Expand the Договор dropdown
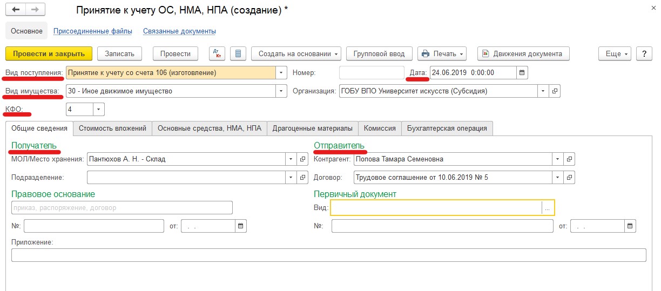The height and width of the screenshot is (291, 661). (558, 177)
